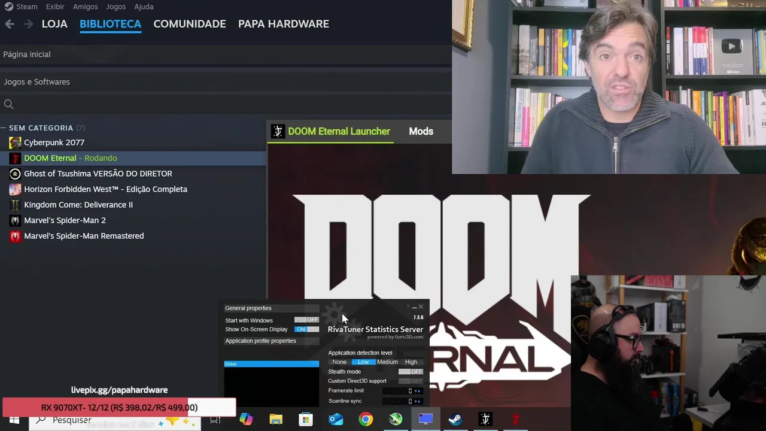Screen dimensions: 766x431
Task: Click the Horizon Forbidden West game icon
Action: point(15,189)
